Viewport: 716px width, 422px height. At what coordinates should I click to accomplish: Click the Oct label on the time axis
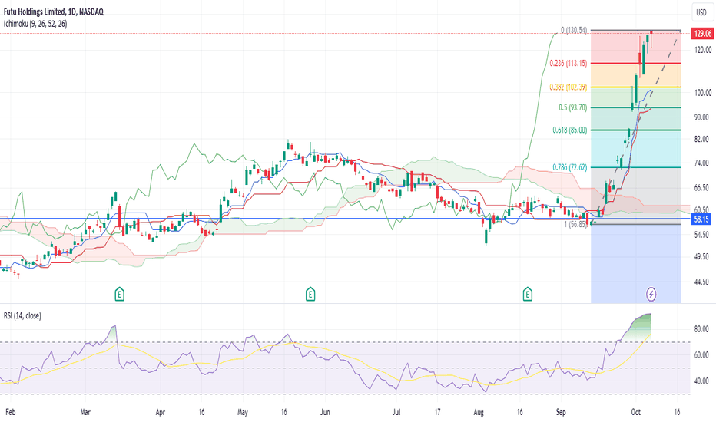pyautogui.click(x=635, y=412)
